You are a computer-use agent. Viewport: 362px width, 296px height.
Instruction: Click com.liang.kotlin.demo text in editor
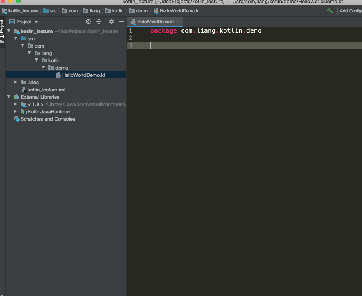click(221, 30)
